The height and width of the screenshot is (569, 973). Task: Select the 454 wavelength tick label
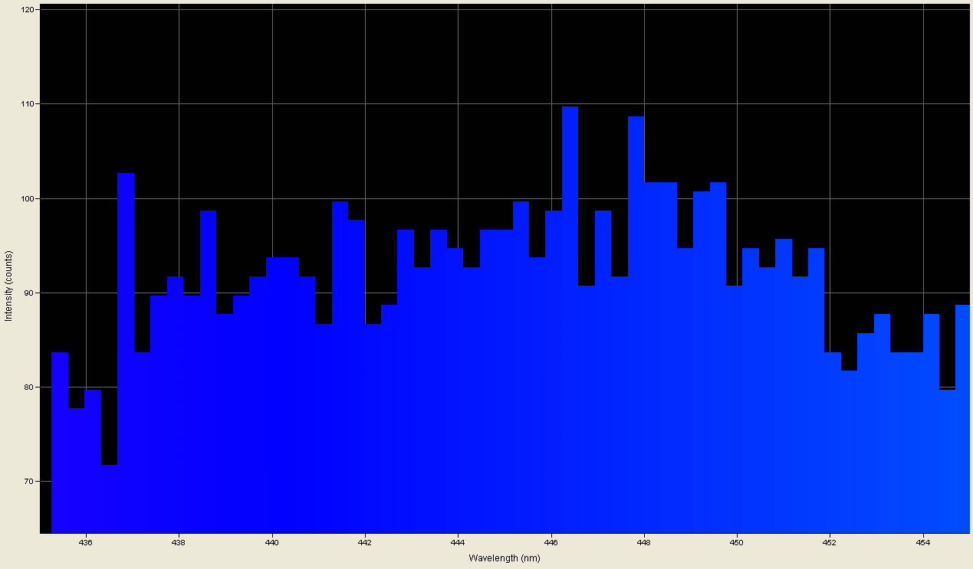923,543
